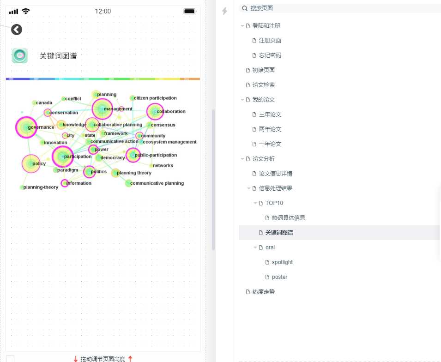Collapse the 信息处理结果 tree node
This screenshot has height=362, width=441.
click(x=248, y=188)
